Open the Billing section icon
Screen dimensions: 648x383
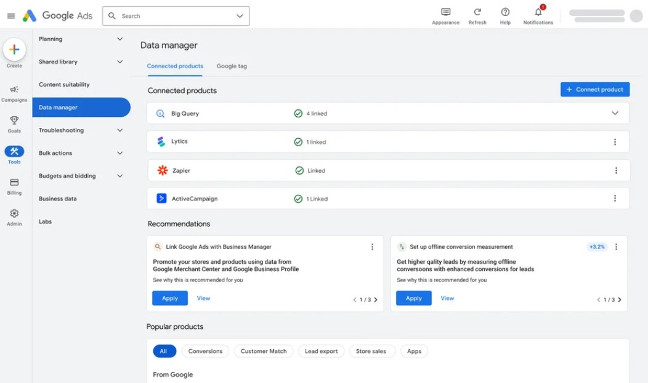[14, 182]
